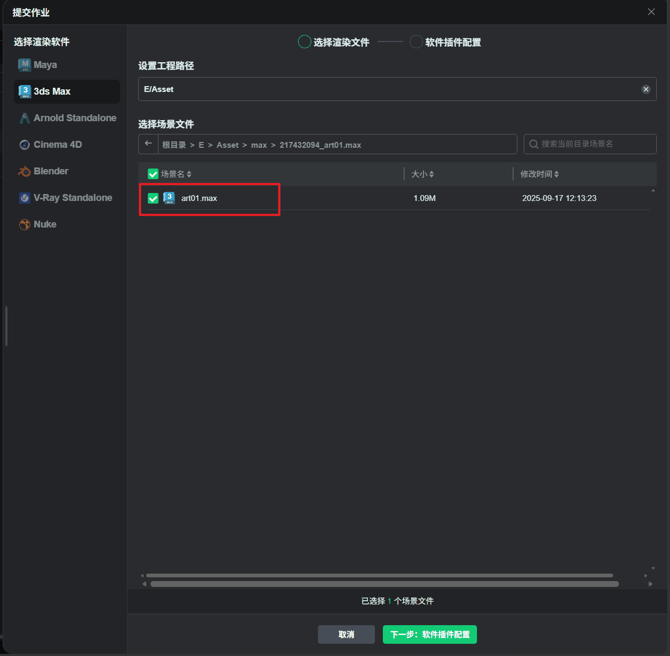
Task: Switch to Maya in the software list
Action: [x=67, y=65]
